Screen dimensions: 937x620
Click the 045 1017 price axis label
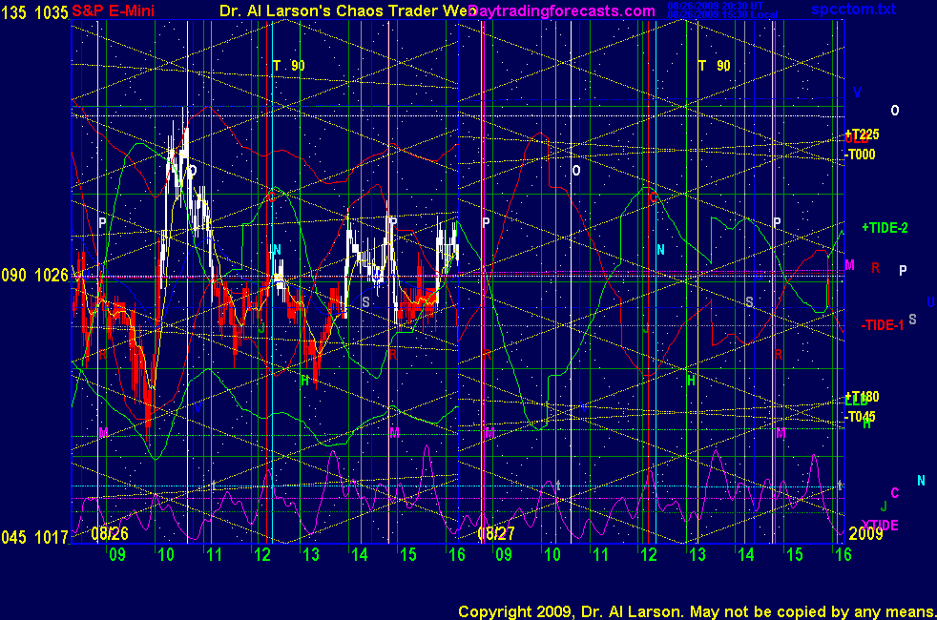point(34,538)
